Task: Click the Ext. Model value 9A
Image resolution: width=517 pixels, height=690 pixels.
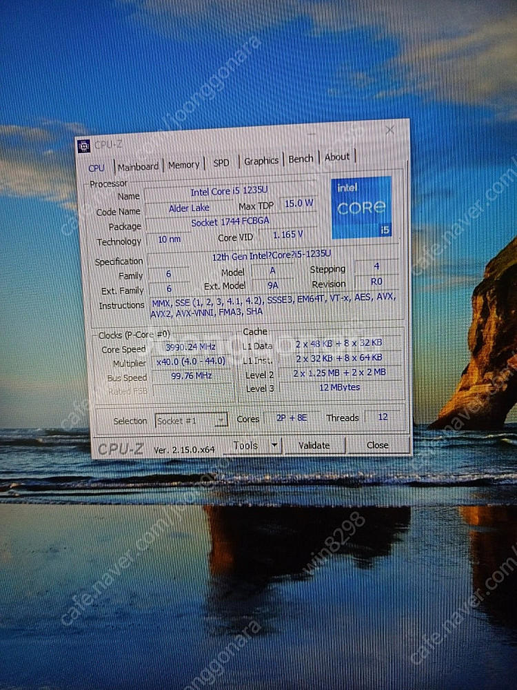Action: point(273,285)
